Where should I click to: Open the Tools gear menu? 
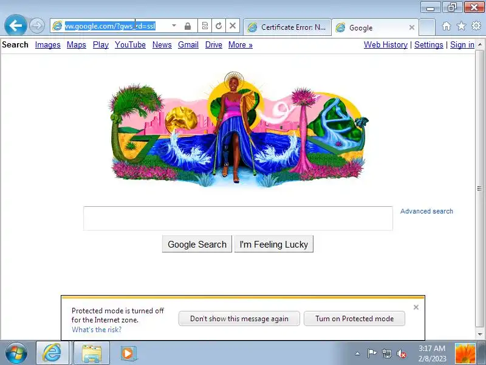pyautogui.click(x=476, y=26)
